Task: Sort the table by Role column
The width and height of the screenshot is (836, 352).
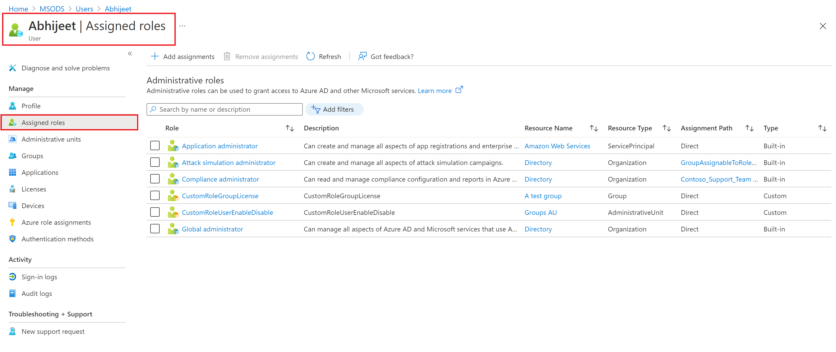Action: point(290,128)
